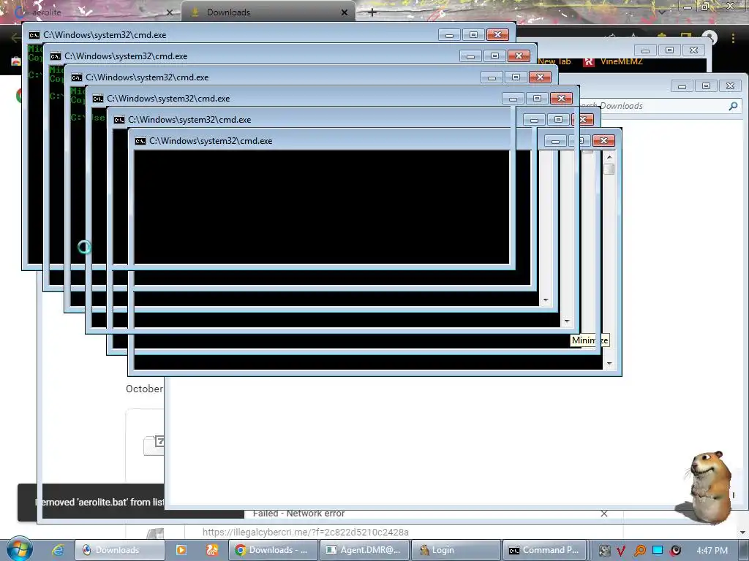Open the VineMEMZ bookmark
The image size is (749, 561).
(614, 61)
